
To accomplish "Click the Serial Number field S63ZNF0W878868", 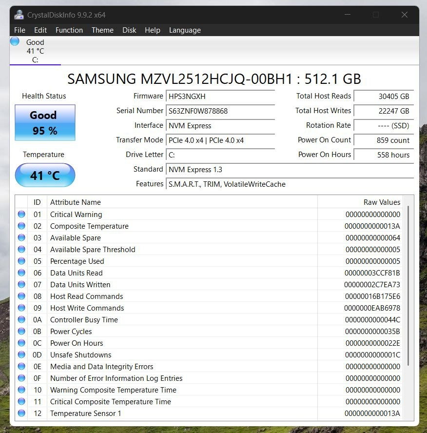I will point(220,111).
